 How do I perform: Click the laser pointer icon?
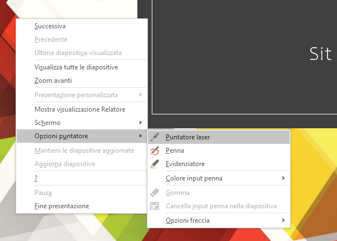coord(155,137)
